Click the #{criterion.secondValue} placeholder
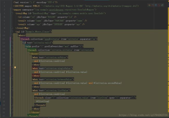This screenshot has width=169, height=118. [108, 83]
